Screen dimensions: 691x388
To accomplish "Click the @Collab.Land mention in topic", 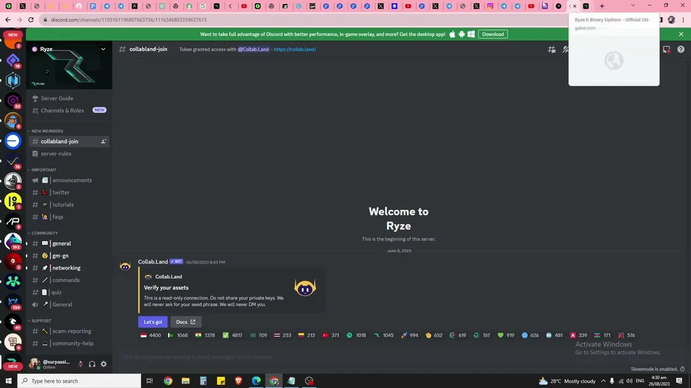I will pos(253,49).
